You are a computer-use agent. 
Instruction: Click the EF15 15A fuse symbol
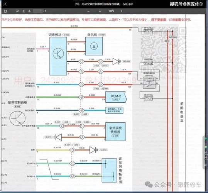pyautogui.click(x=148, y=31)
